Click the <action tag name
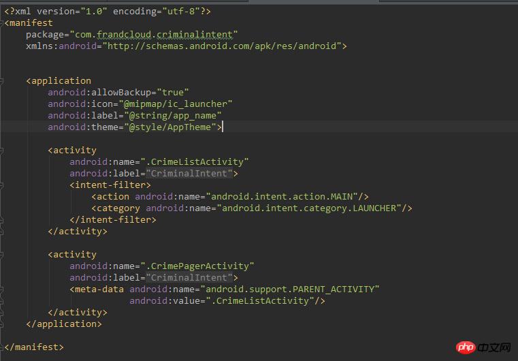 click(x=110, y=197)
